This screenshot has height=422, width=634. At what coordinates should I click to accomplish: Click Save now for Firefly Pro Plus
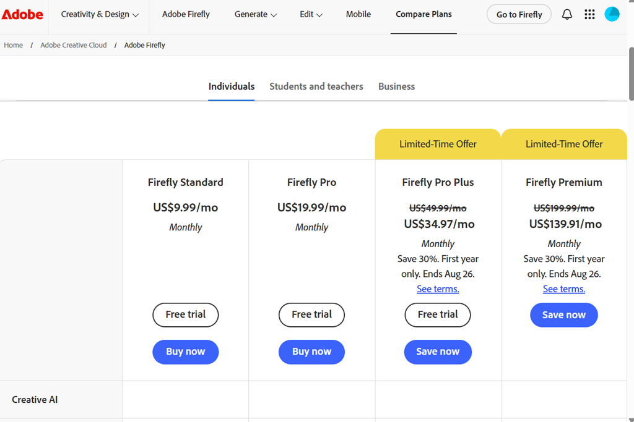438,352
